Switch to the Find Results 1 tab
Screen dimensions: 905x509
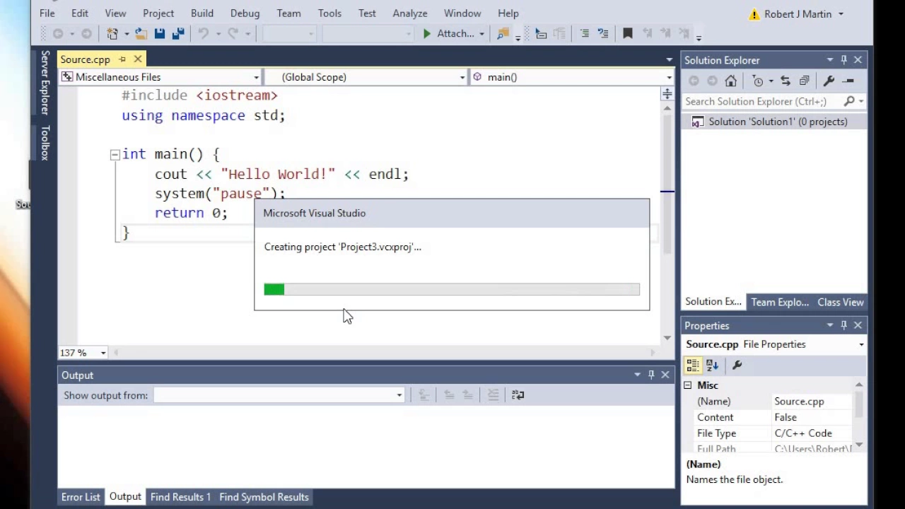coord(180,497)
